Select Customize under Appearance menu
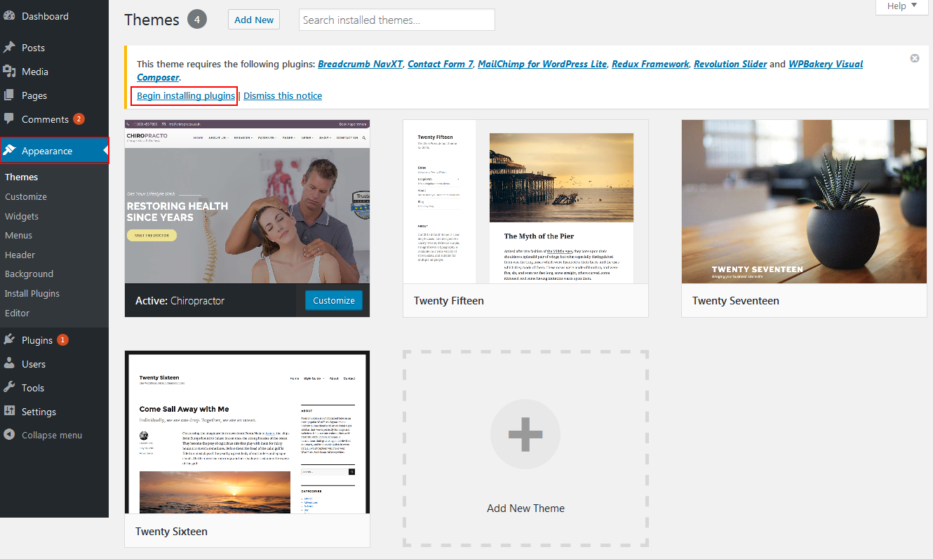The width and height of the screenshot is (933, 559). pyautogui.click(x=26, y=197)
